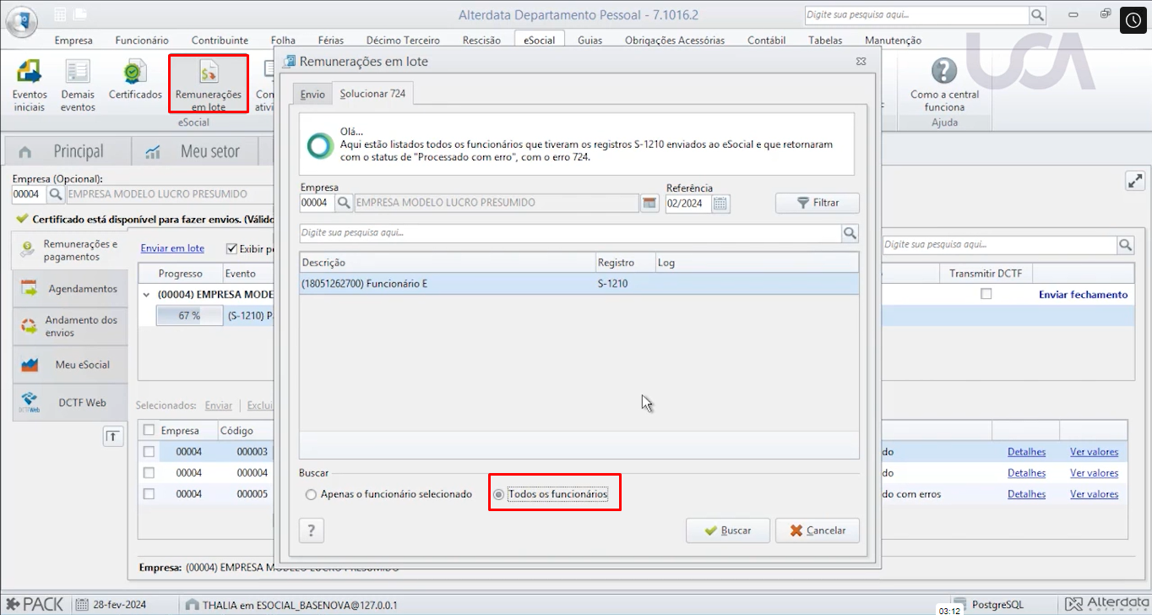Select Apenas o funcionário selecionado option
Image resolution: width=1152 pixels, height=615 pixels.
click(x=389, y=494)
